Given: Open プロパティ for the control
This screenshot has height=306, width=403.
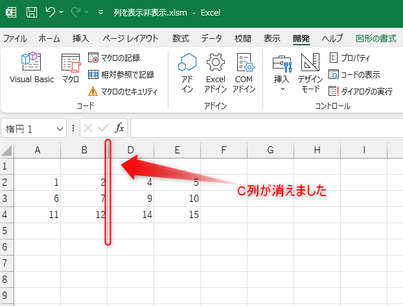Looking at the screenshot, I should pos(349,58).
